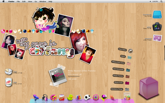The image size is (165, 103).
Task: Open the purple monster documents icon
Action: click(158, 38)
